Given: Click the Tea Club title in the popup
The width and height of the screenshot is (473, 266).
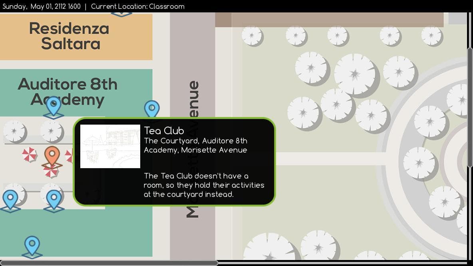Looking at the screenshot, I should (x=164, y=131).
